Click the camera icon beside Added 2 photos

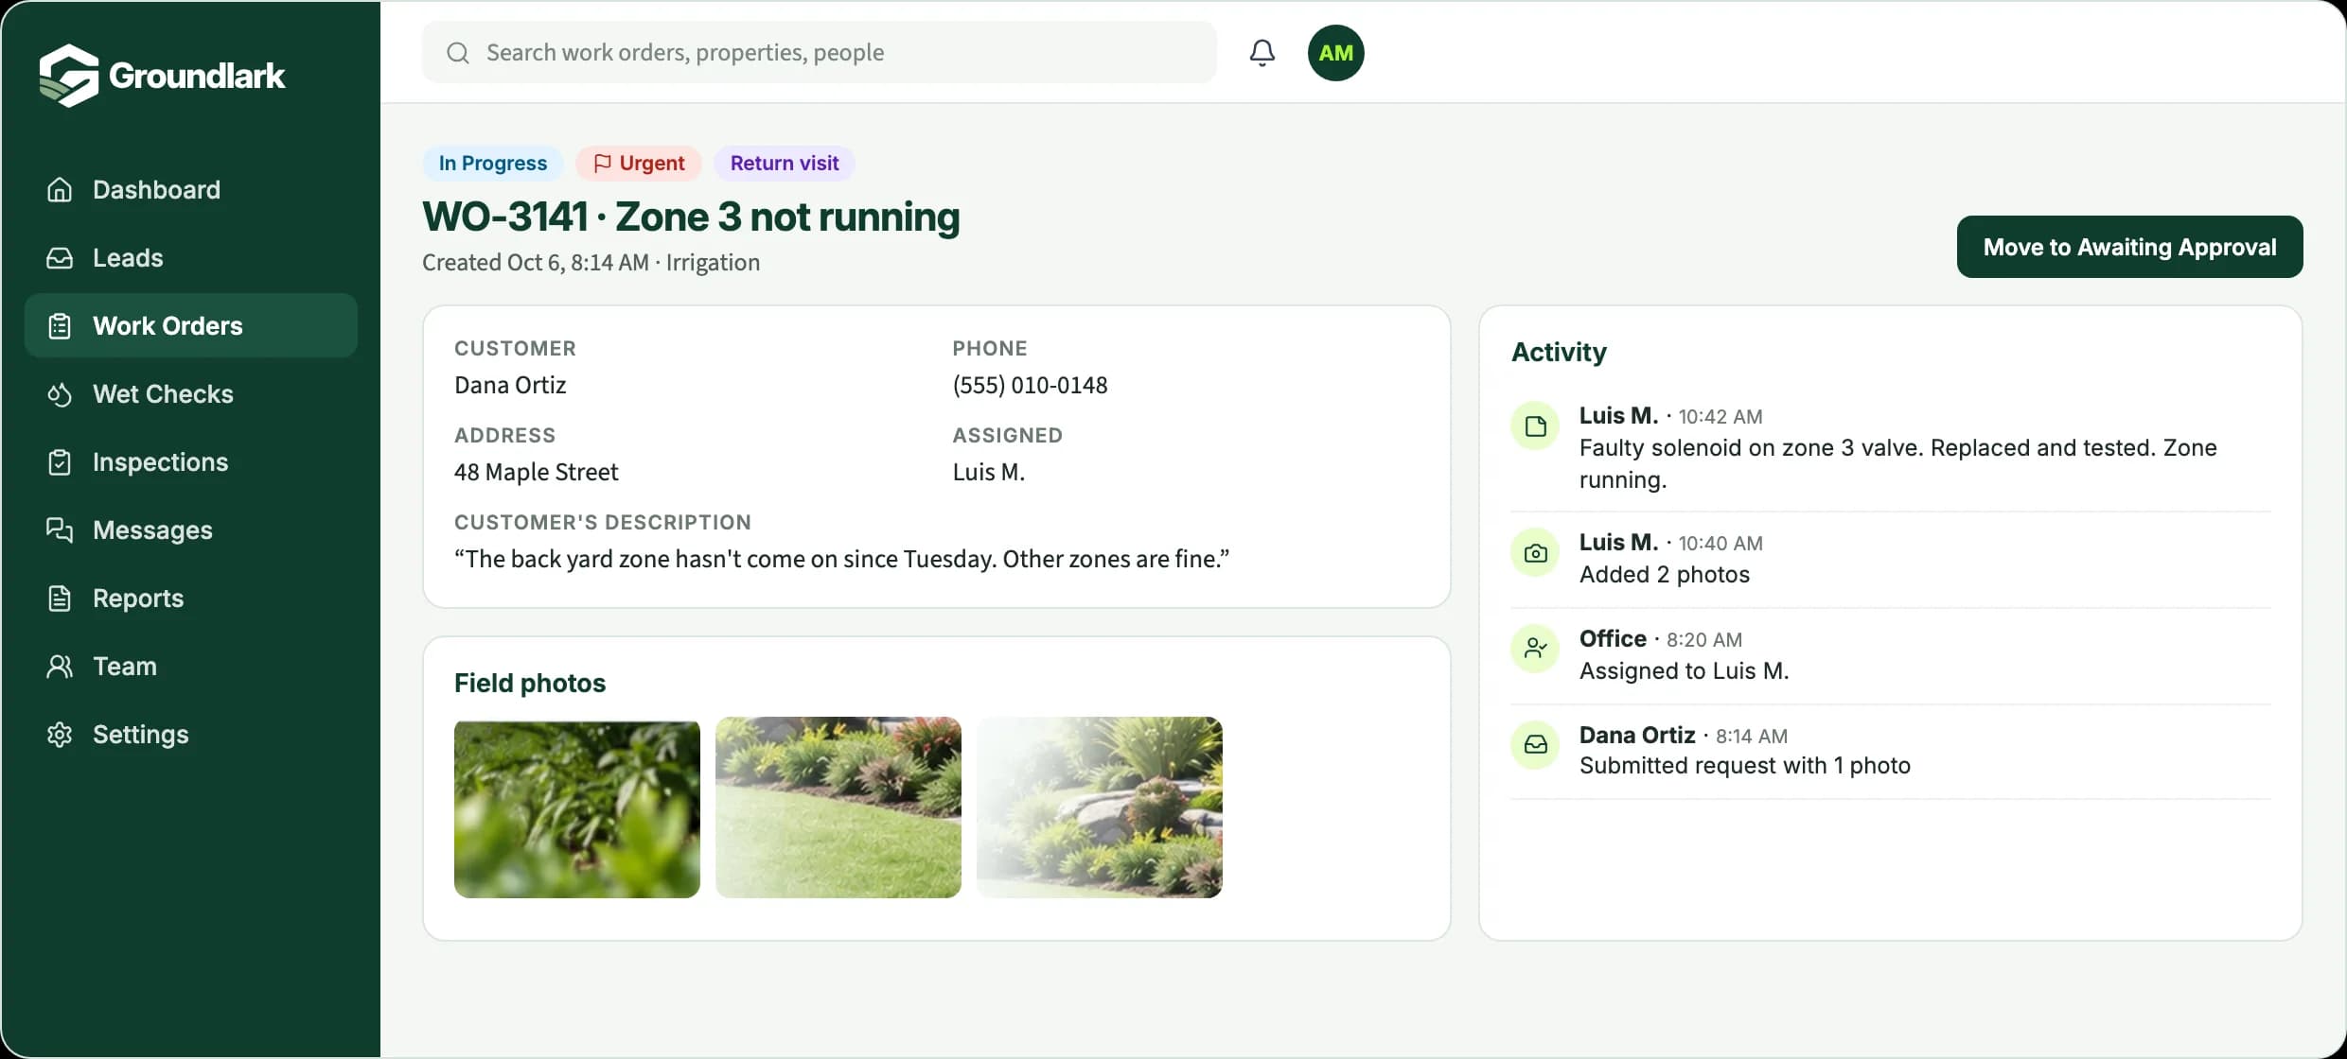pos(1535,553)
